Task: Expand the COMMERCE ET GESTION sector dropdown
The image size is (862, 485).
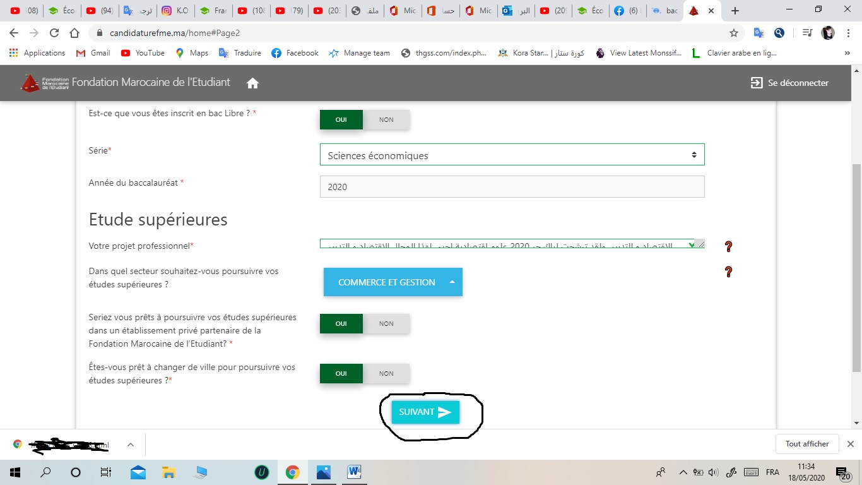Action: pos(393,282)
